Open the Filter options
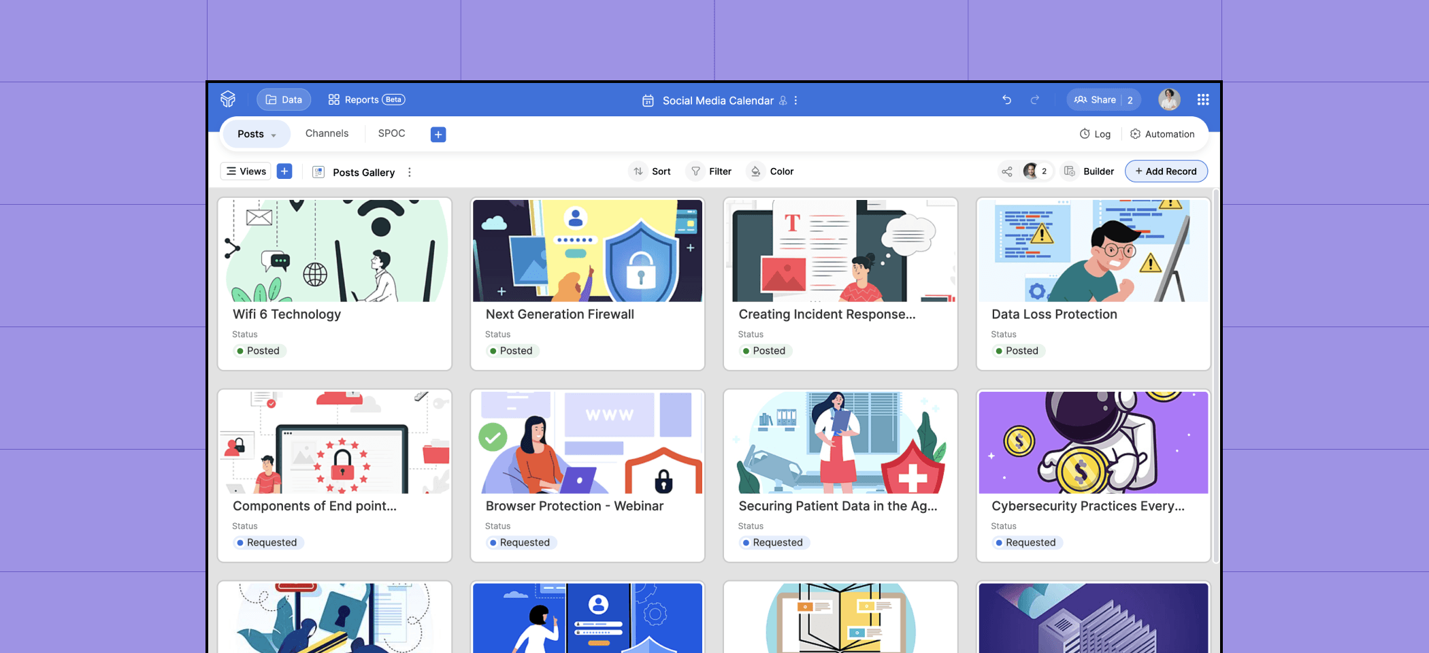This screenshot has width=1429, height=653. click(x=710, y=171)
